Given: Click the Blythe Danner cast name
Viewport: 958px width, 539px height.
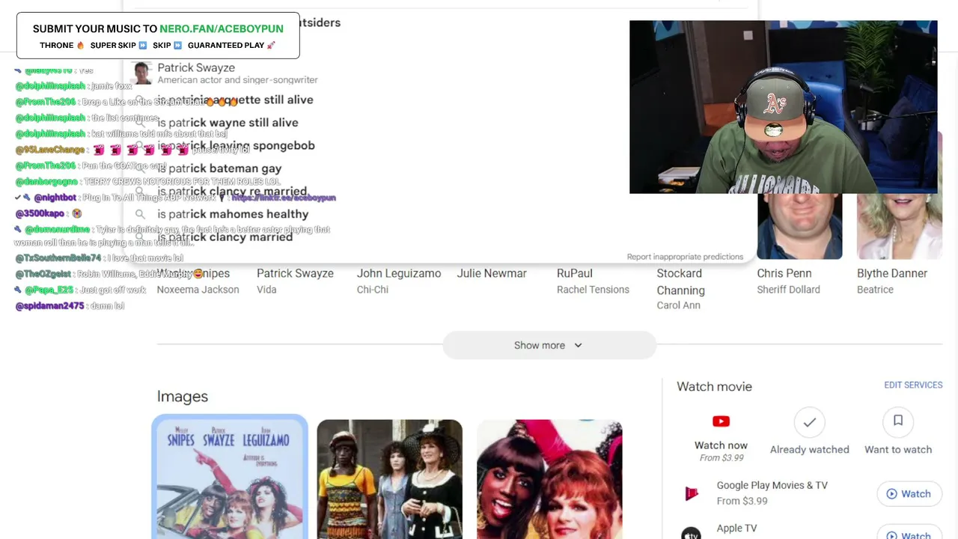Looking at the screenshot, I should click(x=892, y=273).
